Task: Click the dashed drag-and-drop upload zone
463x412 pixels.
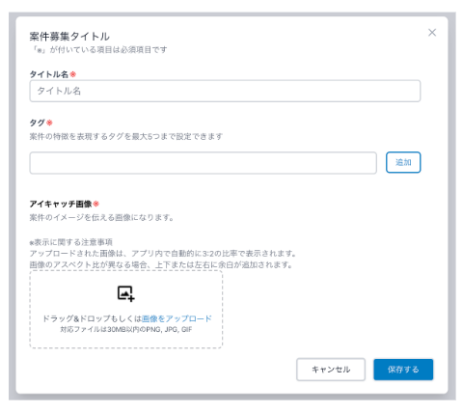Action: click(125, 310)
